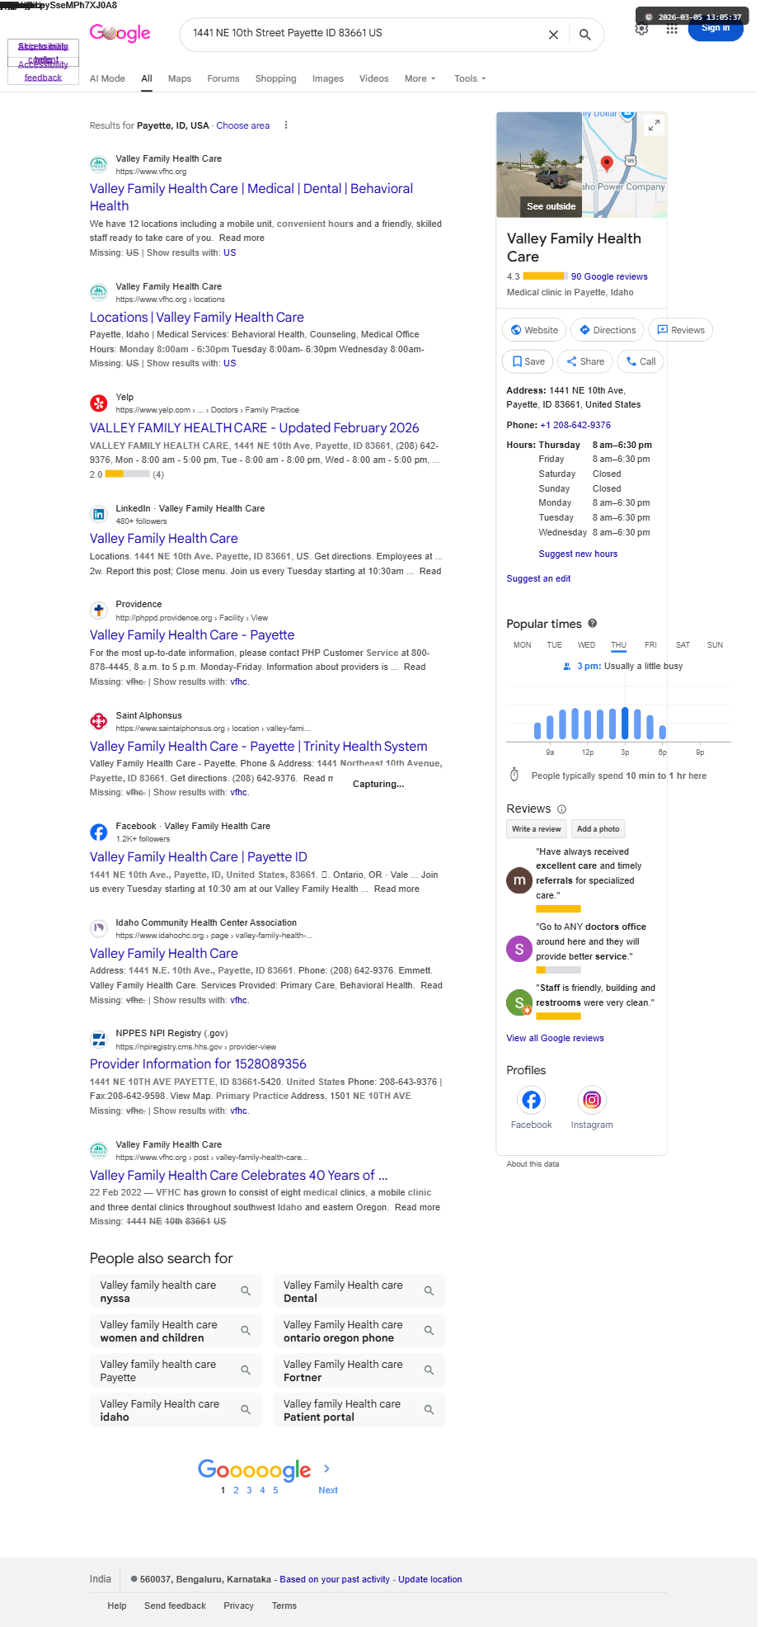Switch to the Videos tab

coord(373,79)
